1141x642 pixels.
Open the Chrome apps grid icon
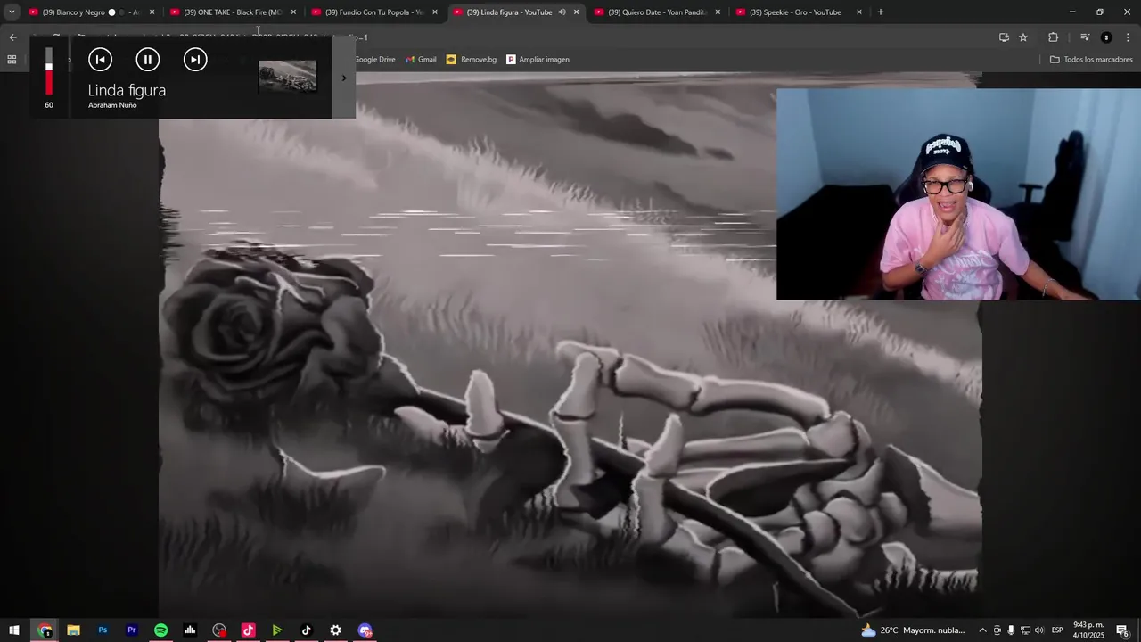(12, 60)
